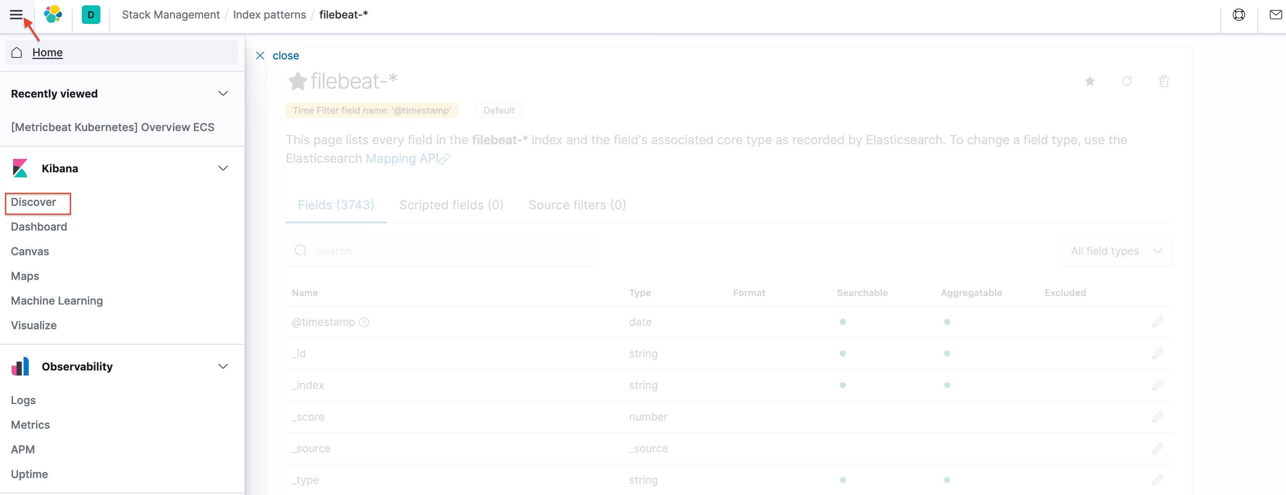Set index pattern as favorite star
This screenshot has height=495, width=1286.
pos(1090,81)
